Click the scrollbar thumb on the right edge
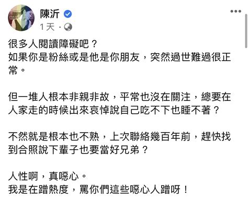The height and width of the screenshot is (201, 248). click(246, 31)
